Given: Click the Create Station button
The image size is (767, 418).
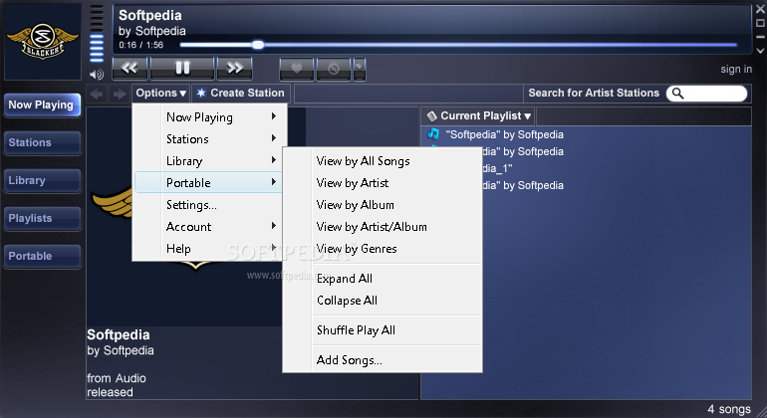Looking at the screenshot, I should (x=241, y=93).
